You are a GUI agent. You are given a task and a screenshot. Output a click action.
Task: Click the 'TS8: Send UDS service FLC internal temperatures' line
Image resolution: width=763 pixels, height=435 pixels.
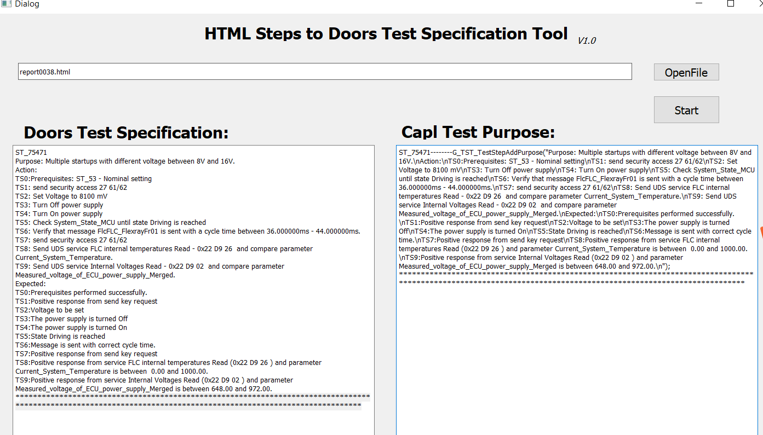164,253
